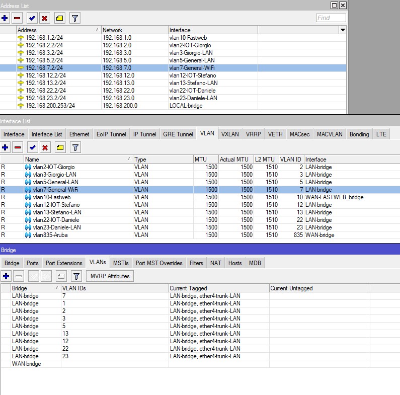Enable entry using Address List checkmark icon

point(32,18)
